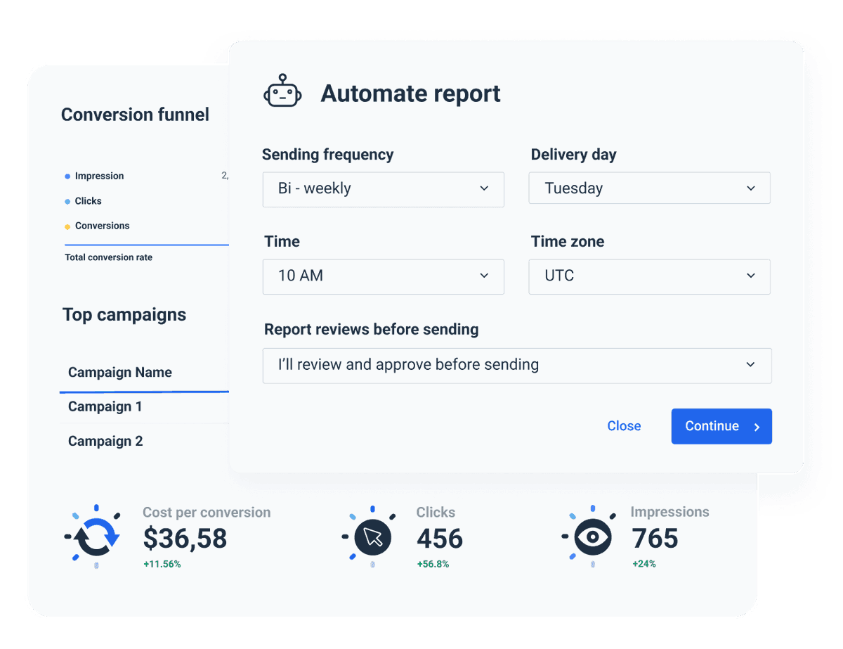The height and width of the screenshot is (649, 843).
Task: Click the yellow Conversions color marker
Action: 67,226
